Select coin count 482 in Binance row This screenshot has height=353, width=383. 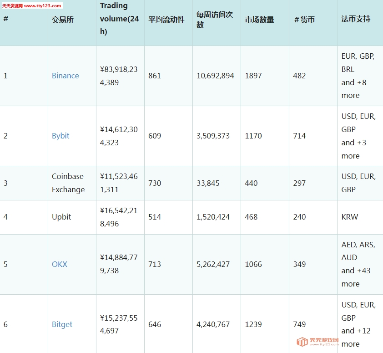(299, 76)
